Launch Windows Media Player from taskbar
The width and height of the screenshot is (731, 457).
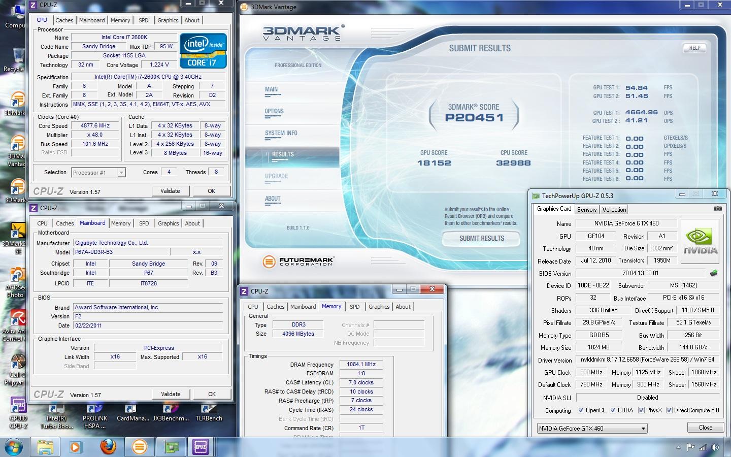[x=75, y=447]
